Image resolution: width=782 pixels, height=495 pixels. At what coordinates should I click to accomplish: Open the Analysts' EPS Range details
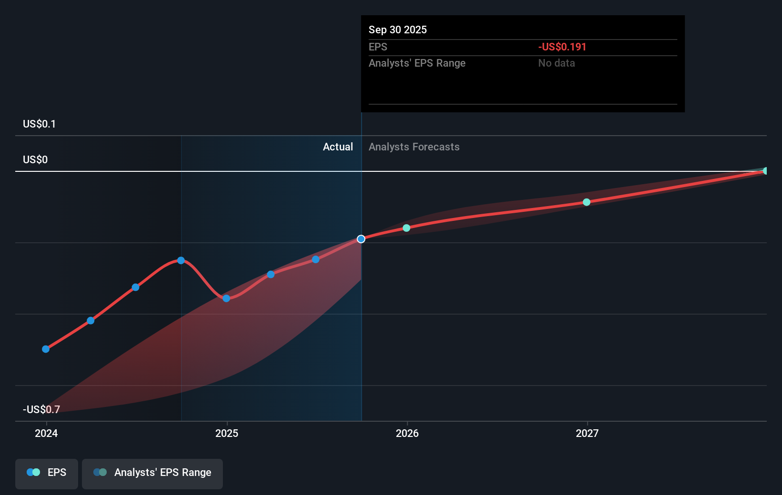[417, 63]
